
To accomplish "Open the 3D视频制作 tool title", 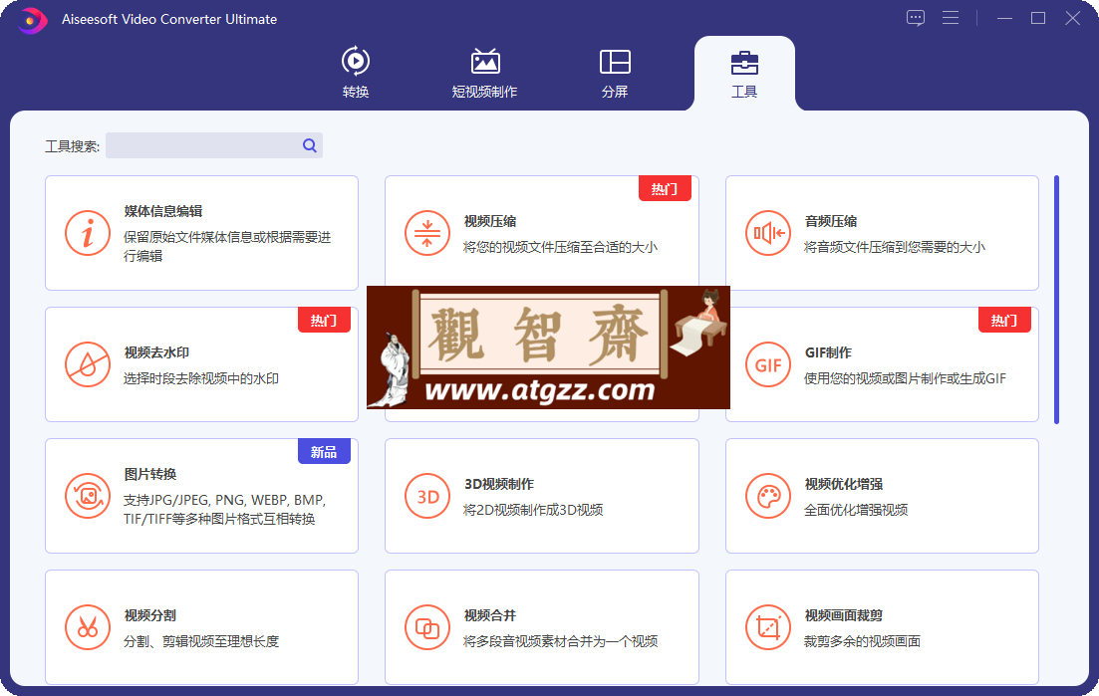I will tap(499, 485).
